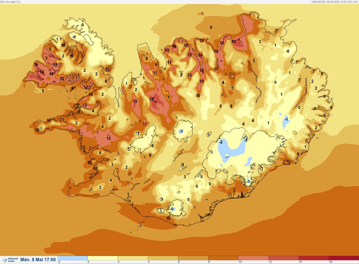Click the 9 temperature value on the map

(72, 88)
